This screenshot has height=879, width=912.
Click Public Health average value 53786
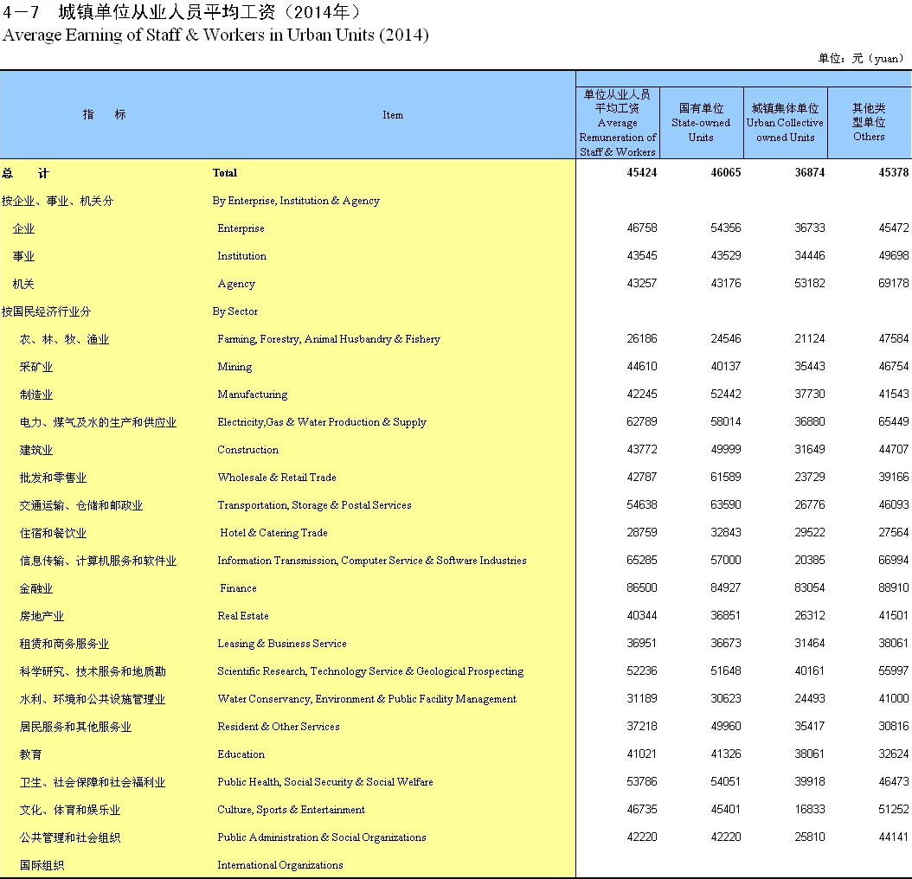pos(641,782)
